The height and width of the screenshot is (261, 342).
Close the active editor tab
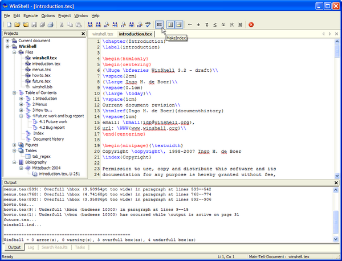336,34
